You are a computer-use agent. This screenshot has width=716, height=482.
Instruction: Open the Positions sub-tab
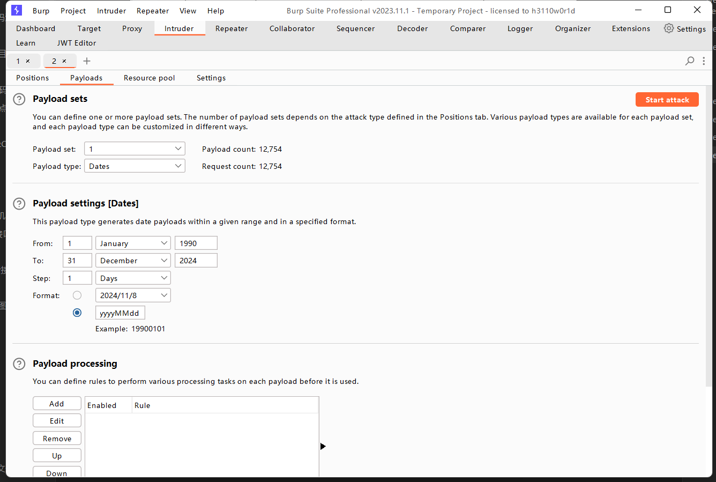tap(32, 78)
